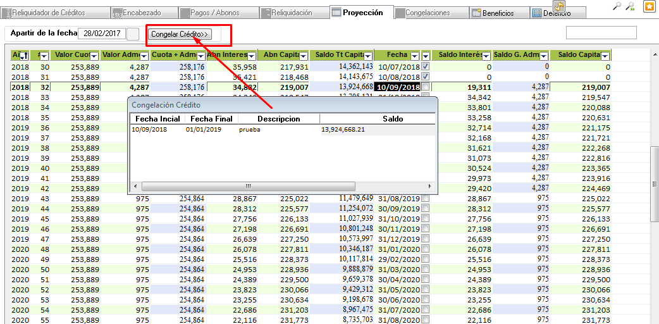Uncheck the checkbox for 10/08/2018 row

coord(426,77)
